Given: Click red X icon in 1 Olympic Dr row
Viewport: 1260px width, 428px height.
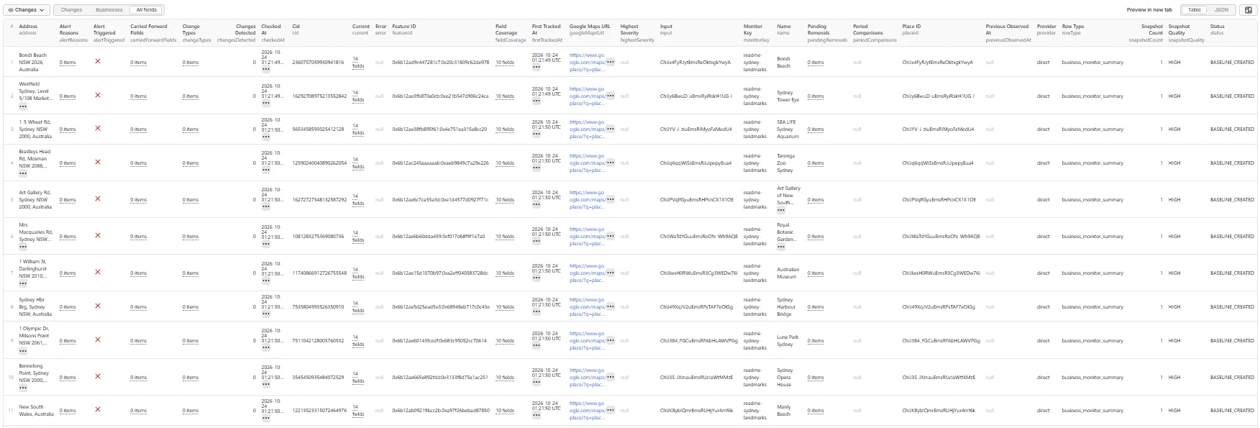Looking at the screenshot, I should click(x=98, y=340).
